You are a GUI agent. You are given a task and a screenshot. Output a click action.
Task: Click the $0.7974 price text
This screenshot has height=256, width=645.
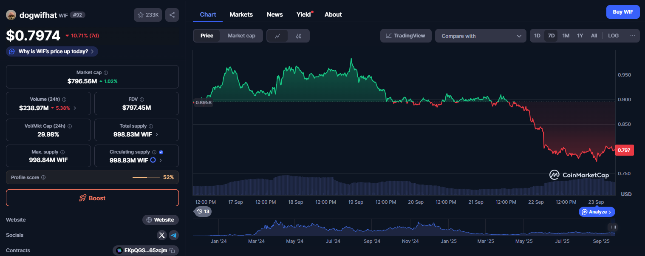pos(33,35)
